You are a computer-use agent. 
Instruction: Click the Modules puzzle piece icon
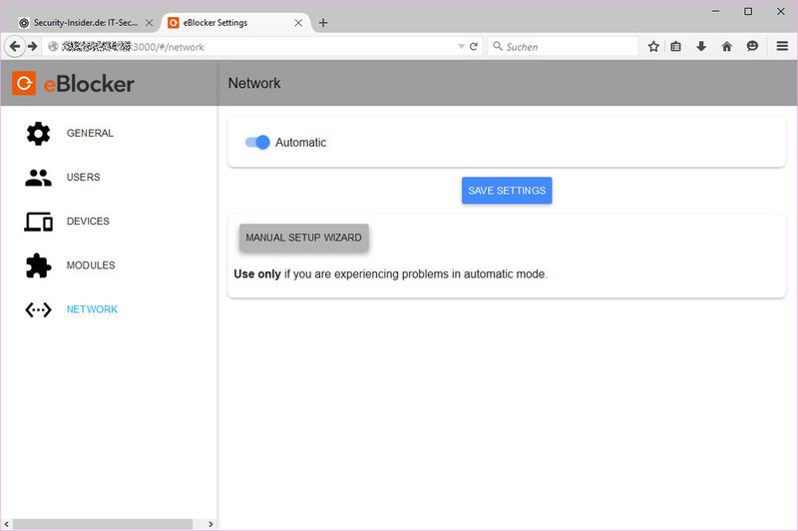click(x=38, y=265)
